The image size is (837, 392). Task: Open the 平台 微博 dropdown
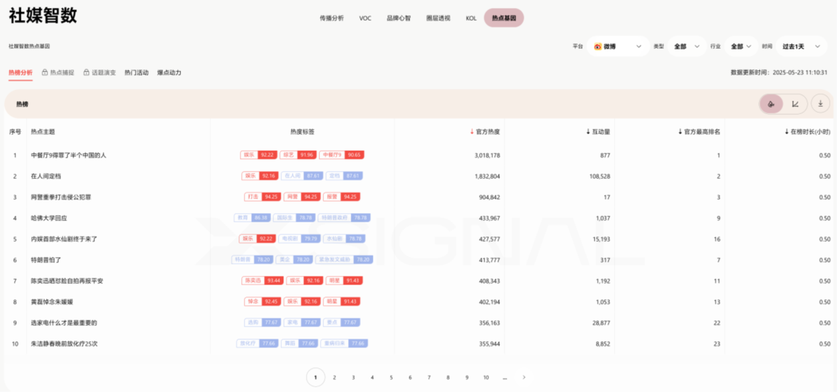point(639,47)
